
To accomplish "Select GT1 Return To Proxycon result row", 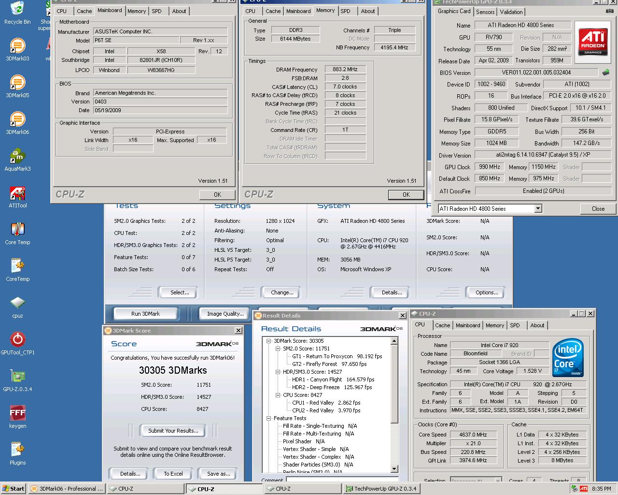I will tap(337, 356).
